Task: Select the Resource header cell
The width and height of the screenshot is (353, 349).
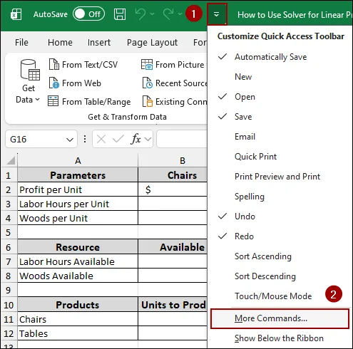Action: click(78, 247)
